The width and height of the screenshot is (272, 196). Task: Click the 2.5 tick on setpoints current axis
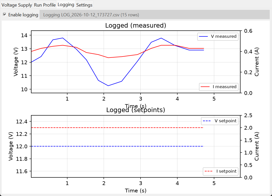(248, 115)
